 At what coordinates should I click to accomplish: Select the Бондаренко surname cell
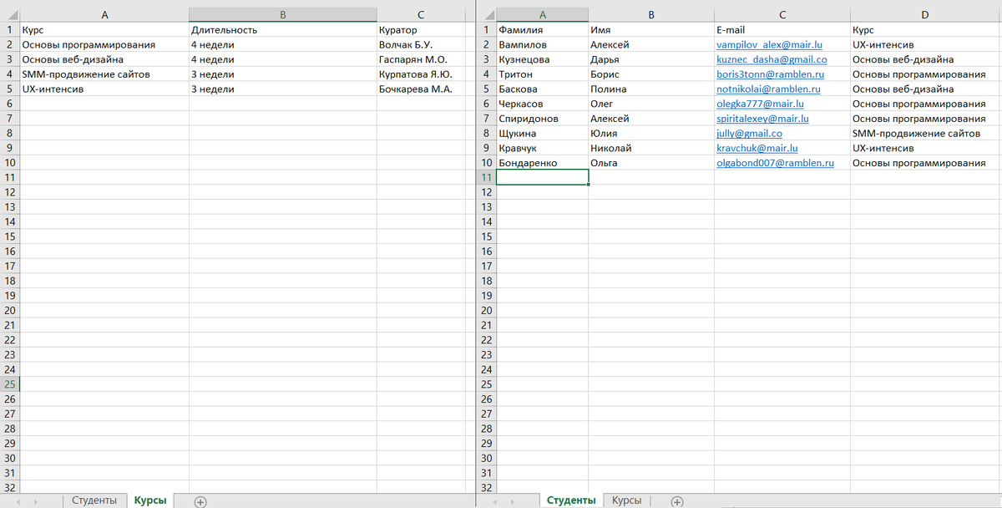(x=543, y=163)
